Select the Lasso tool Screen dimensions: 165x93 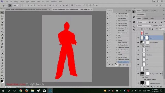2,19
